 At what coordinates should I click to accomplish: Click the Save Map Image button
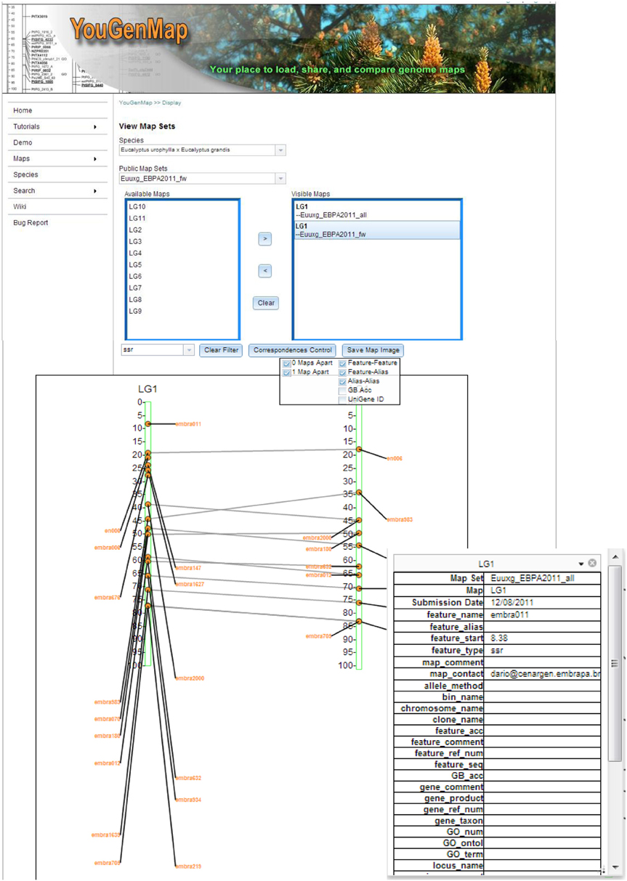coord(372,350)
